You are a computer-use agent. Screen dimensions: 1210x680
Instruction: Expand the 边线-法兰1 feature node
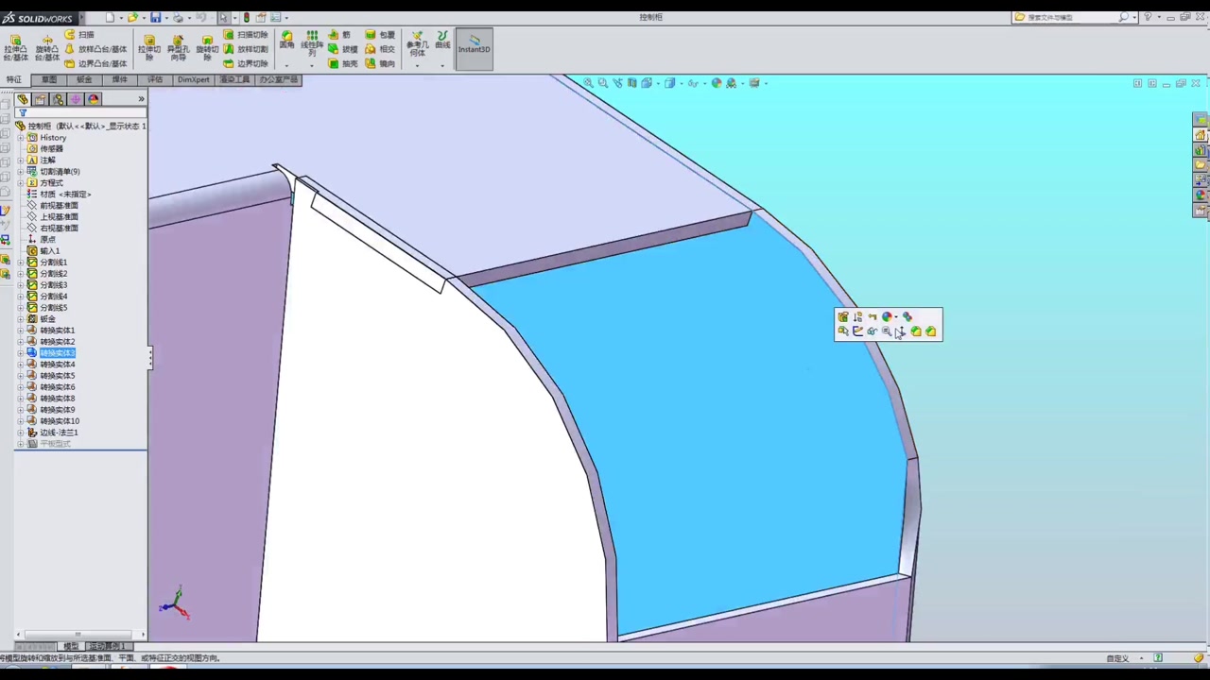point(21,433)
